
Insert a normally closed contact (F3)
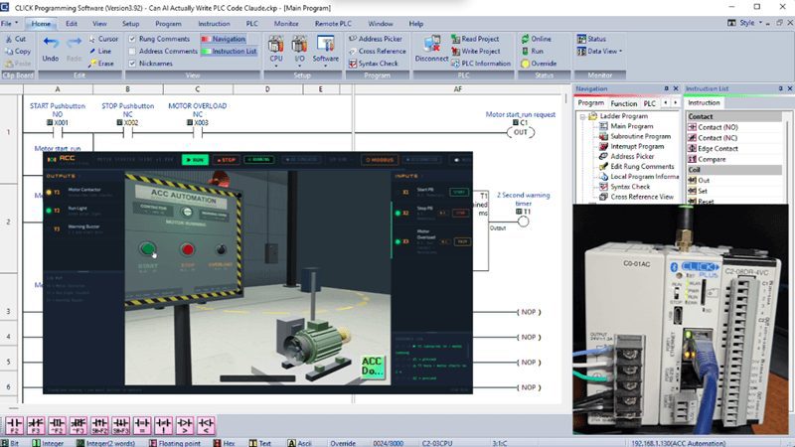tap(36, 425)
